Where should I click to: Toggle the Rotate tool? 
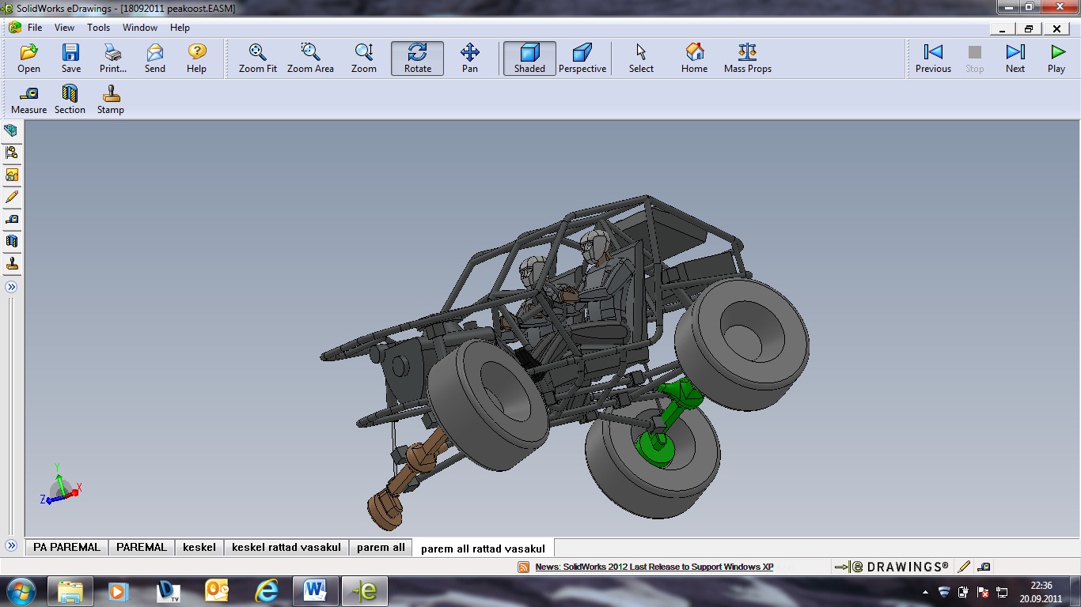point(417,58)
